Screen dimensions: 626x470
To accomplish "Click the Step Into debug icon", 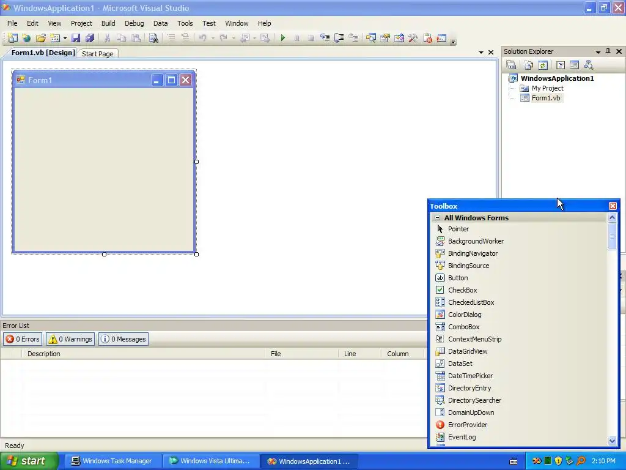I will click(x=325, y=38).
